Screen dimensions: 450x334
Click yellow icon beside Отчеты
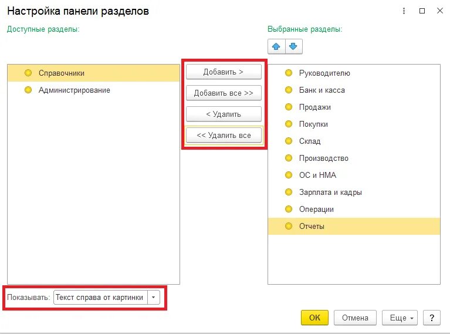pyautogui.click(x=289, y=226)
